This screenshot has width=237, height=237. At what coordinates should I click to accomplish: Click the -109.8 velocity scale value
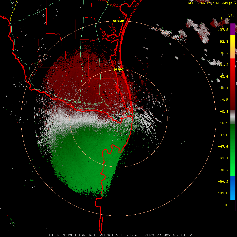222,193
